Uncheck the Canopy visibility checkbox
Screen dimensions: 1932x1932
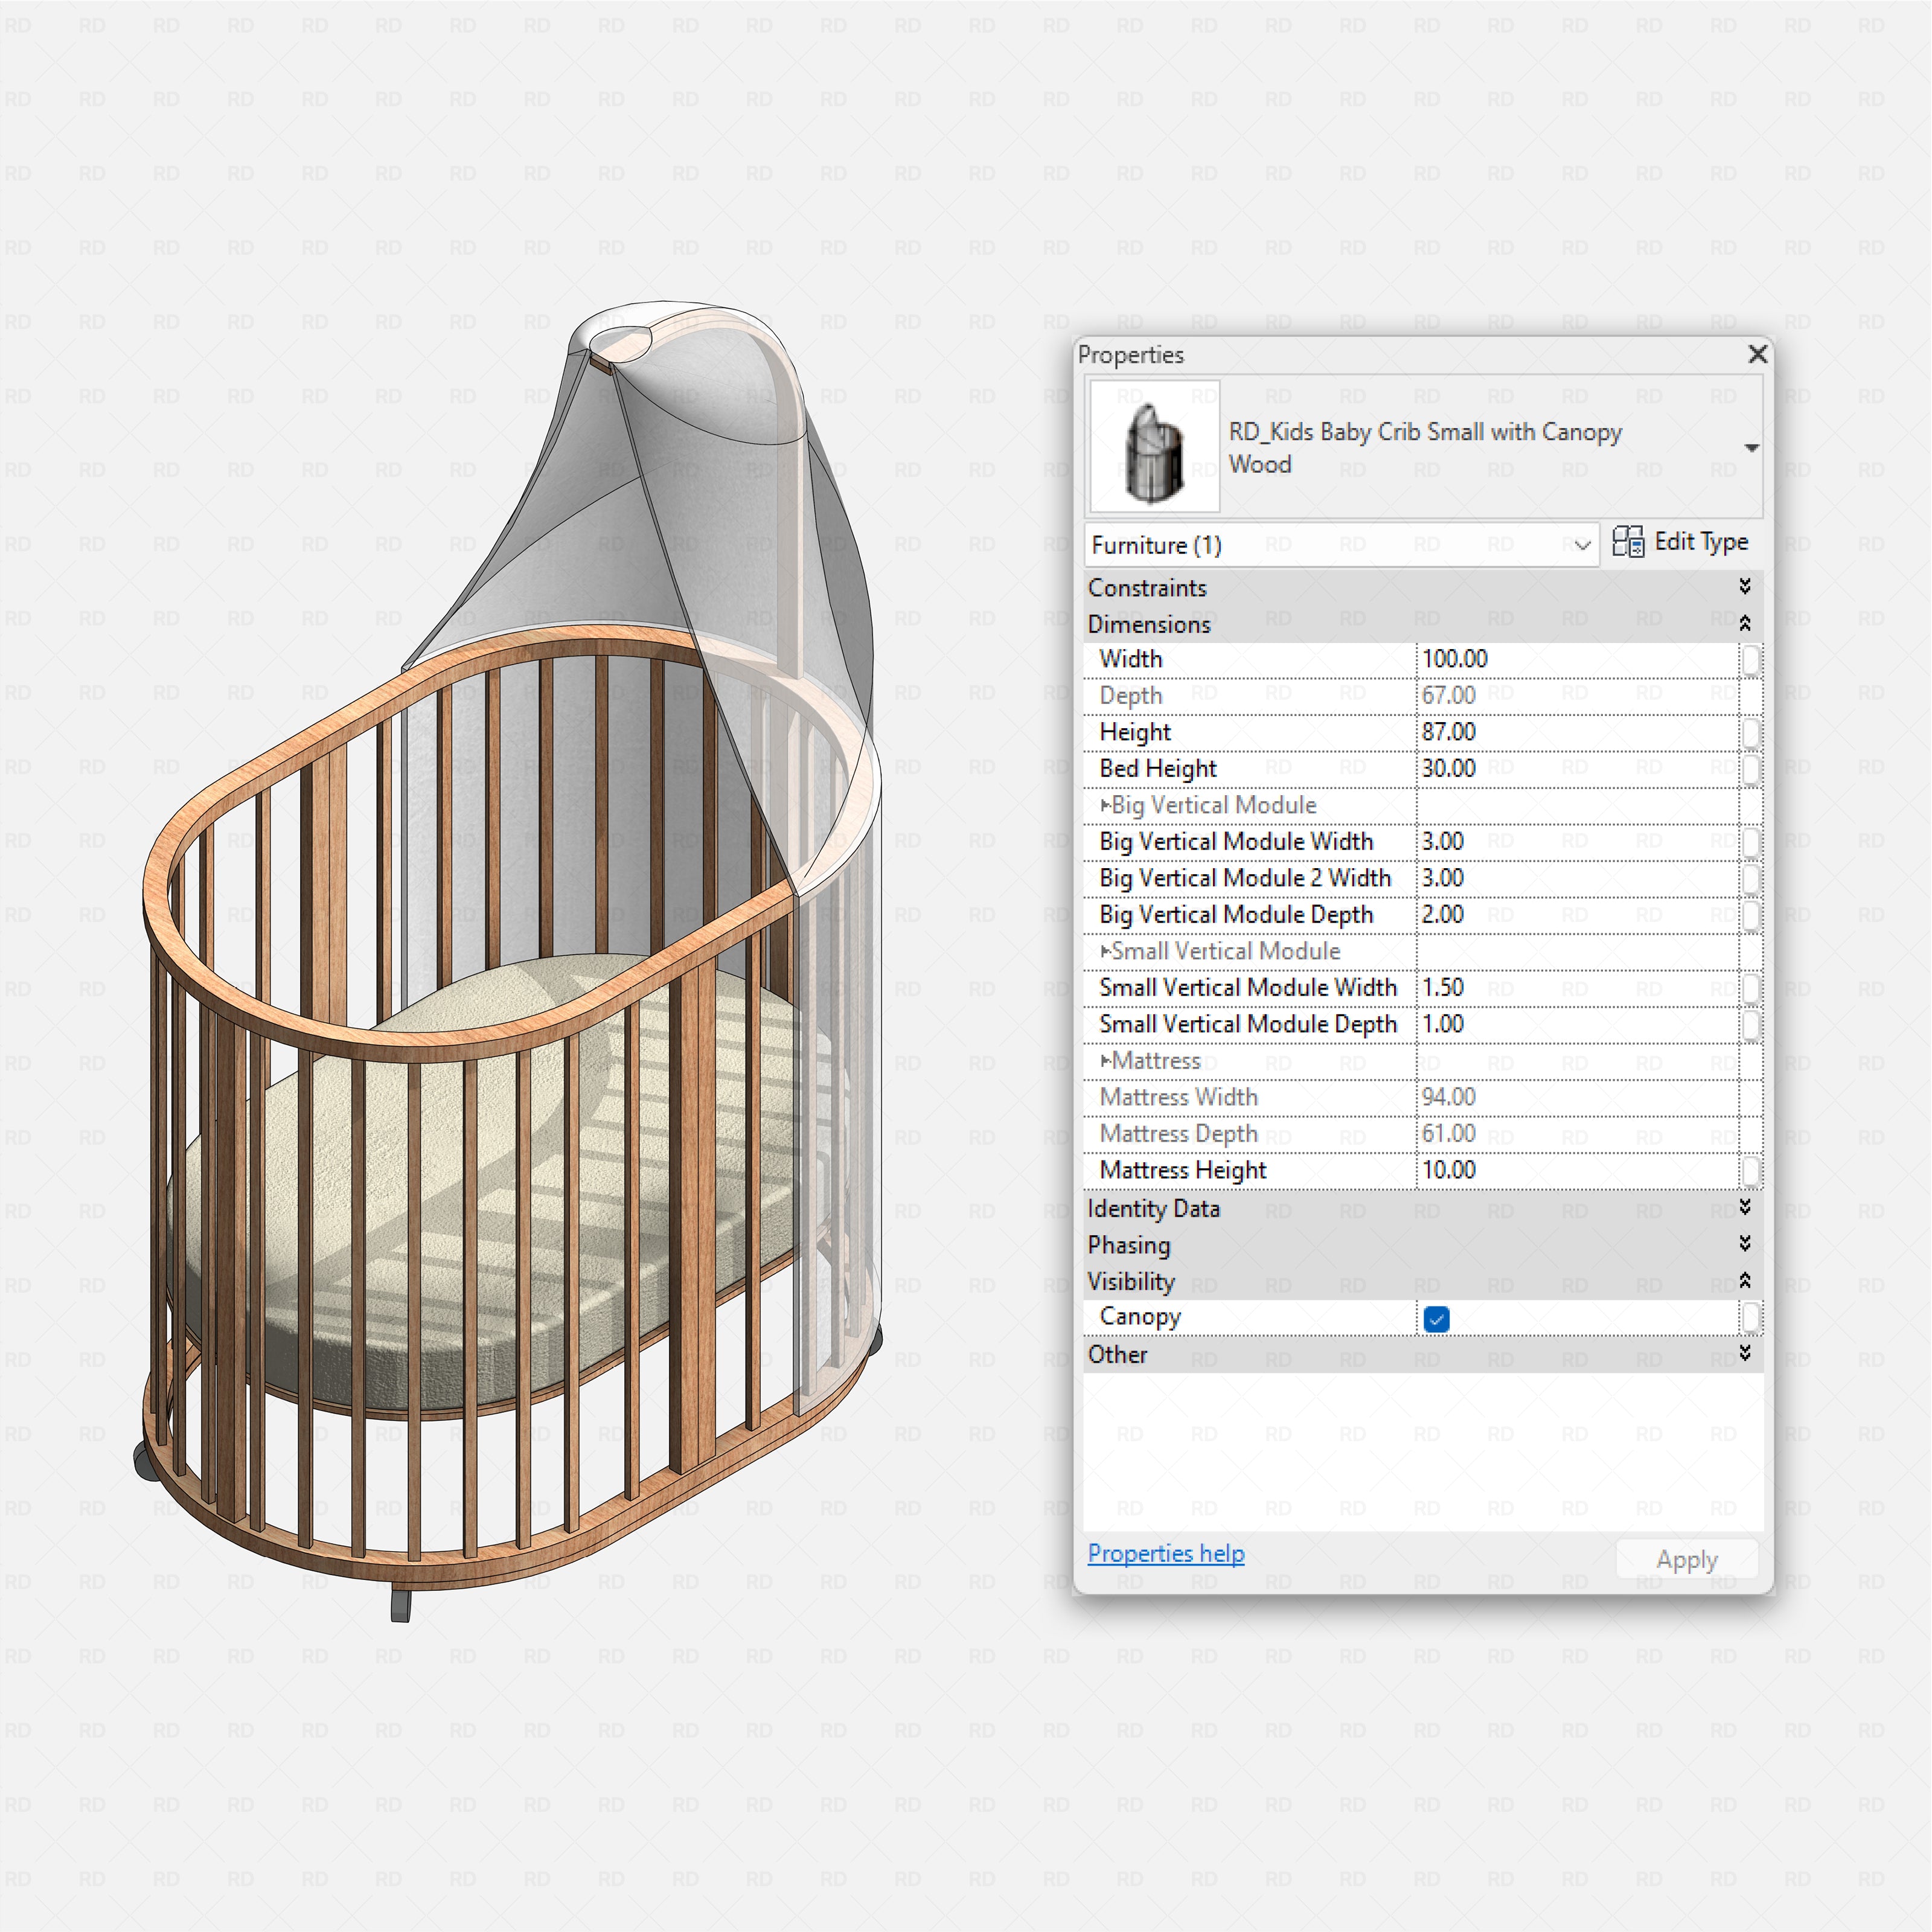[1436, 1320]
